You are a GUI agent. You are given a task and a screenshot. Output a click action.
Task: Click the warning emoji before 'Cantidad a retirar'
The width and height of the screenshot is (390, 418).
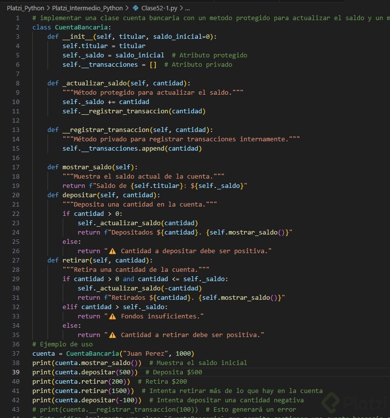113,335
